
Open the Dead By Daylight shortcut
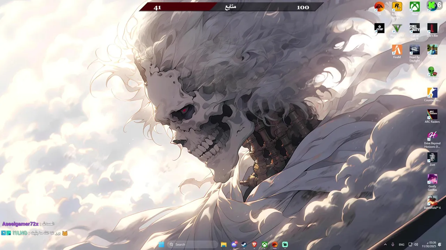[415, 53]
